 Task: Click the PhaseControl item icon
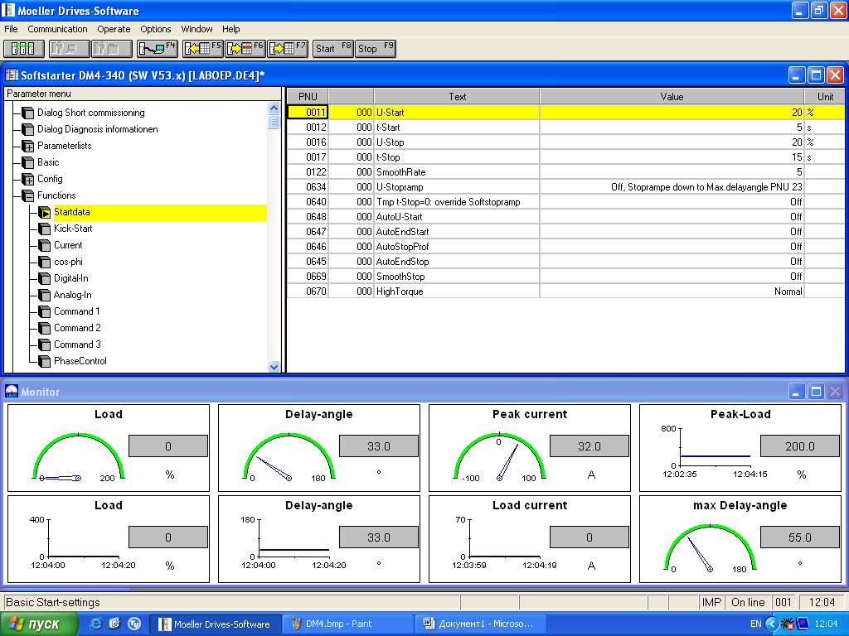coord(45,361)
